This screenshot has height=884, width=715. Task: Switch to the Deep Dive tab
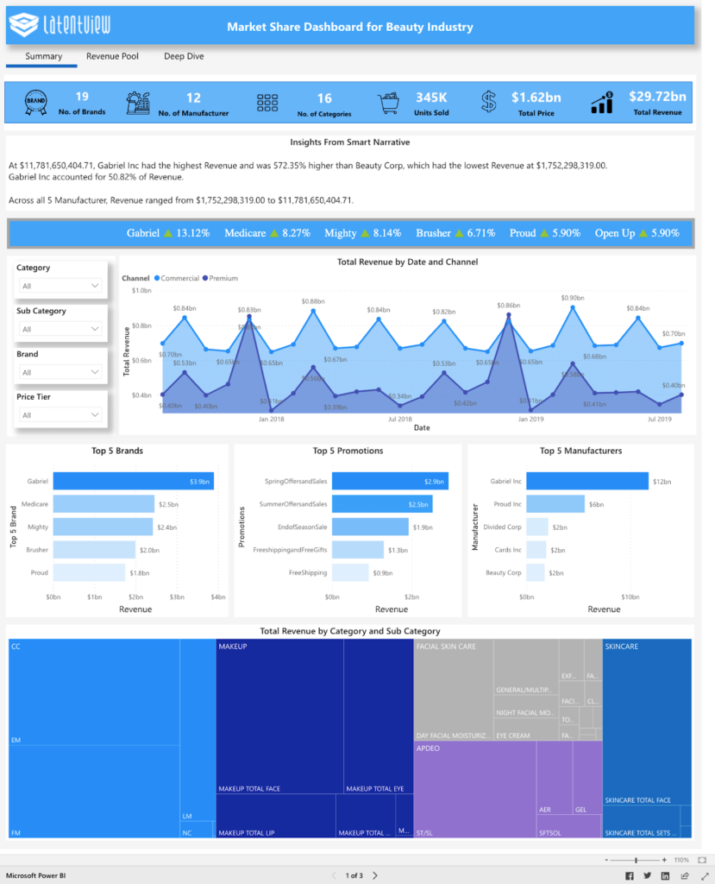184,56
